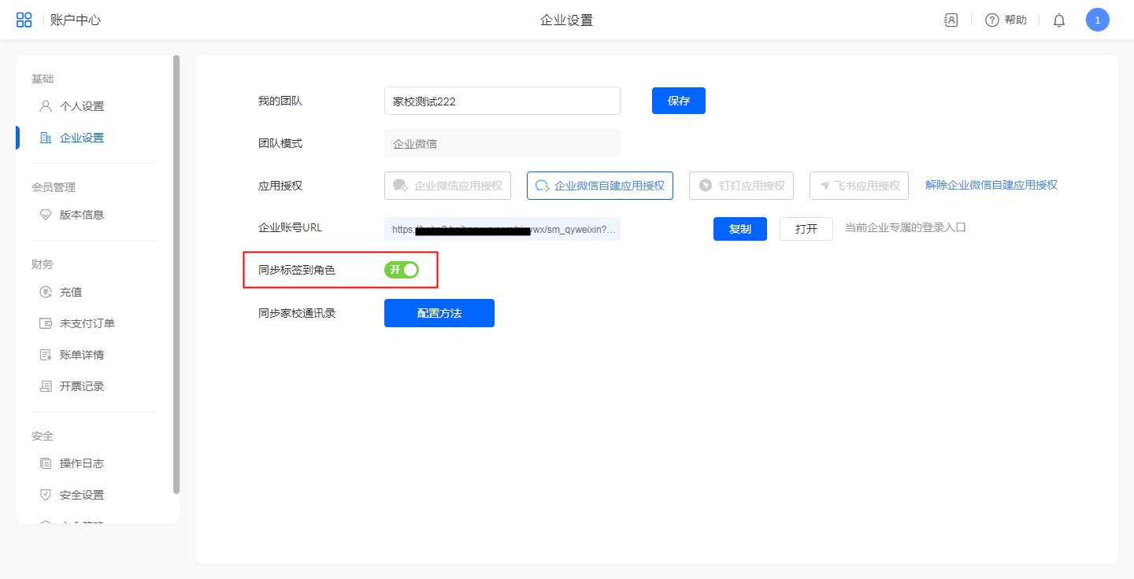Select 企业微信自建应用授权 option
This screenshot has width=1134, height=579.
point(600,186)
